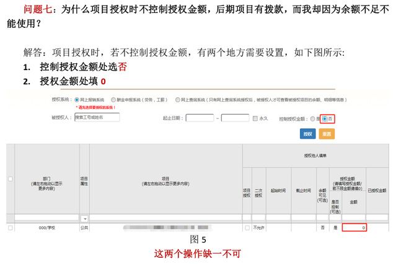Set 控制授权金额 to 否

tap(324, 118)
